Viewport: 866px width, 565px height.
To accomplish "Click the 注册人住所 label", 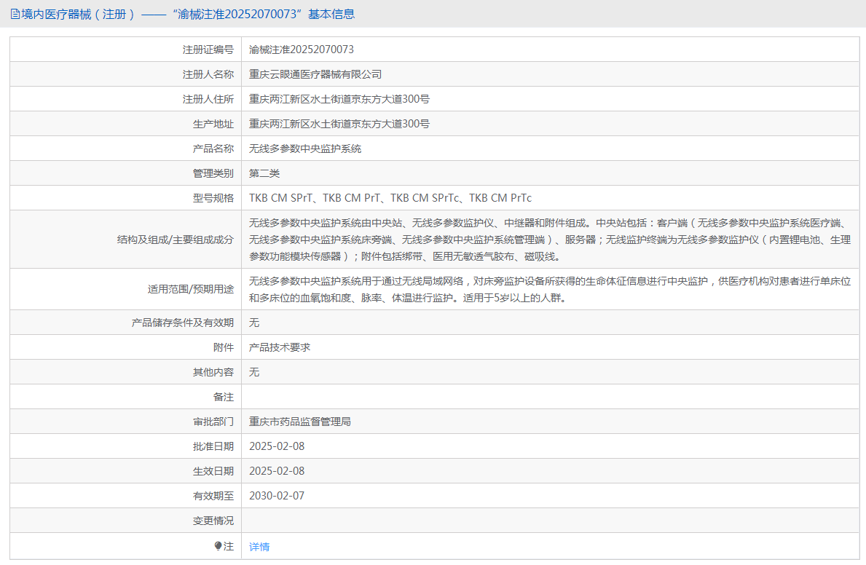I will [x=208, y=100].
